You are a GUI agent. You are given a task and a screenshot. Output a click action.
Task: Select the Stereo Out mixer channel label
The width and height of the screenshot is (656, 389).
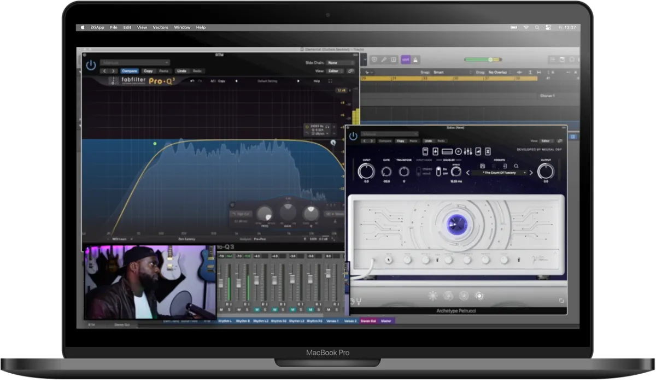(368, 321)
